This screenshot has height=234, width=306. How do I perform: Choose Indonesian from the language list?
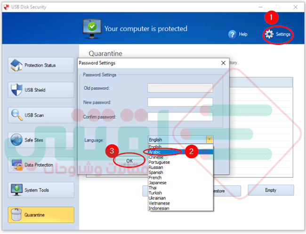[x=180, y=208]
